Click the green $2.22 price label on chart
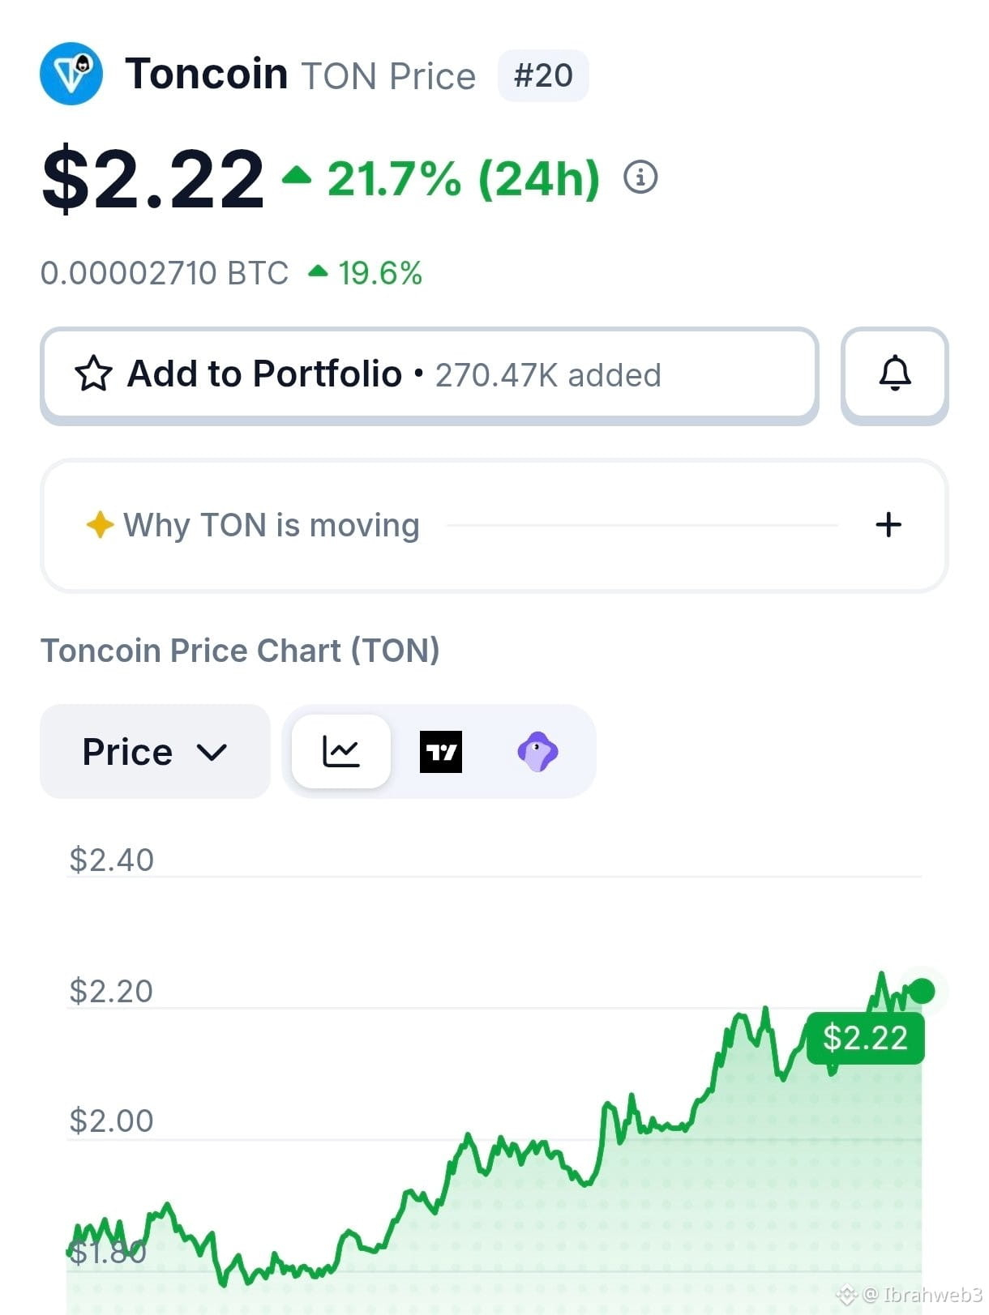The width and height of the screenshot is (989, 1315). click(x=865, y=1038)
